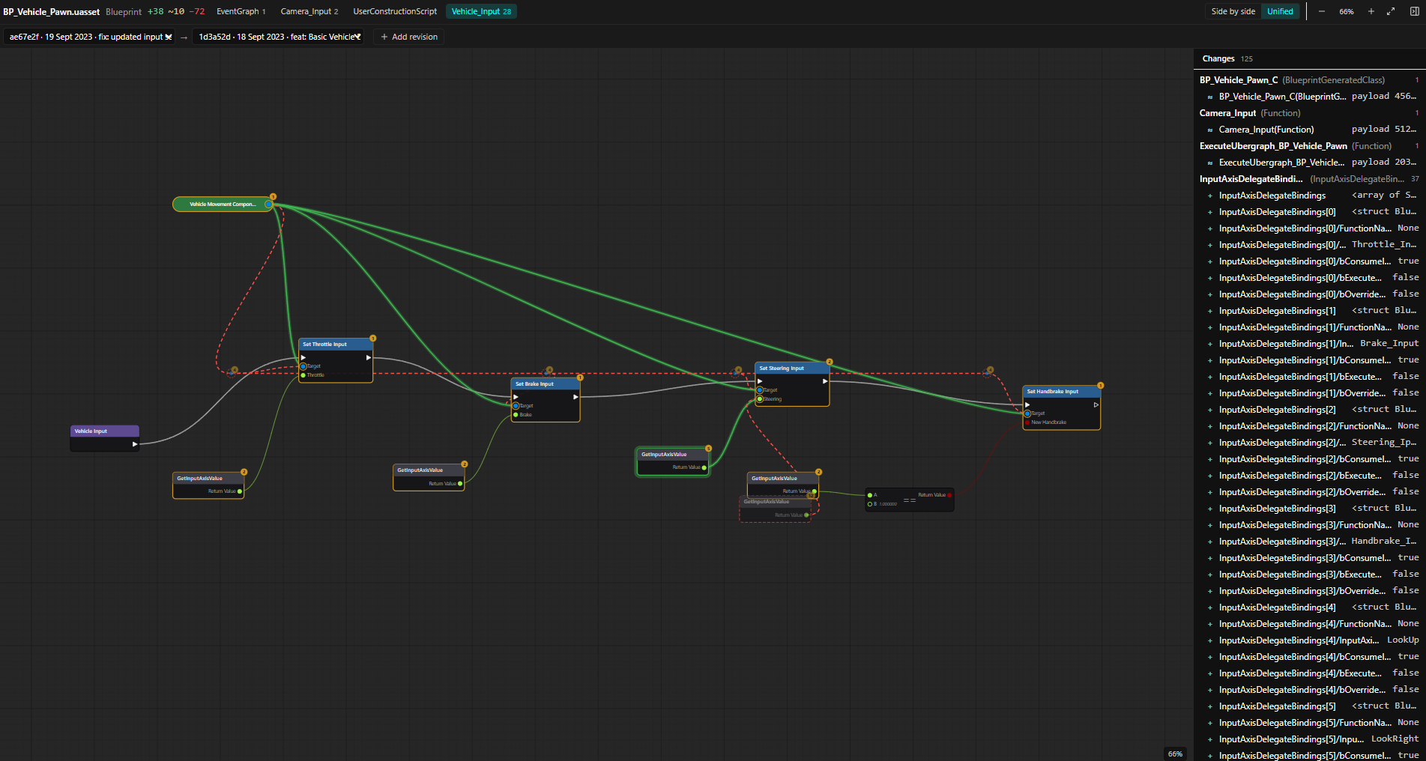Expand graph view to fullscreen
The height and width of the screenshot is (761, 1426).
(x=1391, y=11)
